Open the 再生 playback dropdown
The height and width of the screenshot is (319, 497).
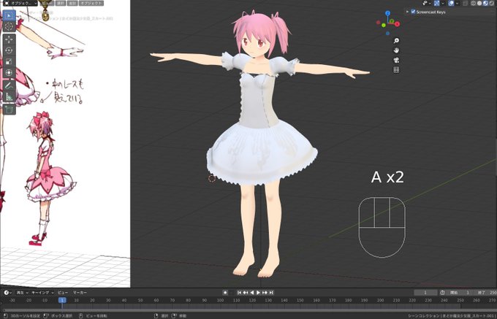coord(22,293)
